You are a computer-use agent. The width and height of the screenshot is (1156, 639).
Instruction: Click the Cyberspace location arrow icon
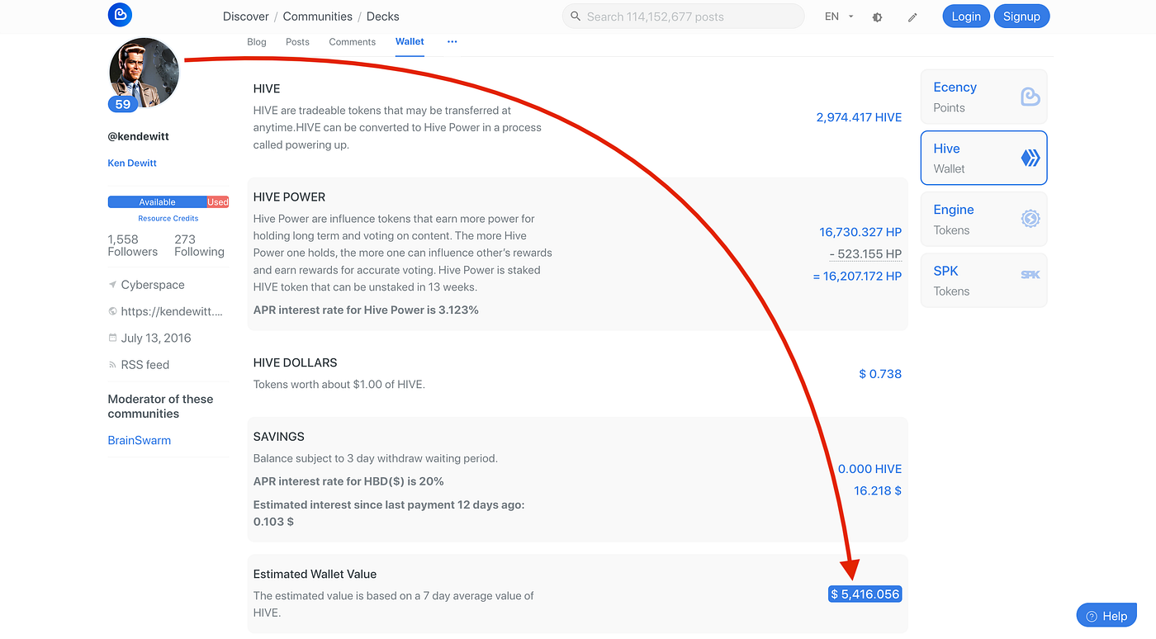pyautogui.click(x=112, y=285)
